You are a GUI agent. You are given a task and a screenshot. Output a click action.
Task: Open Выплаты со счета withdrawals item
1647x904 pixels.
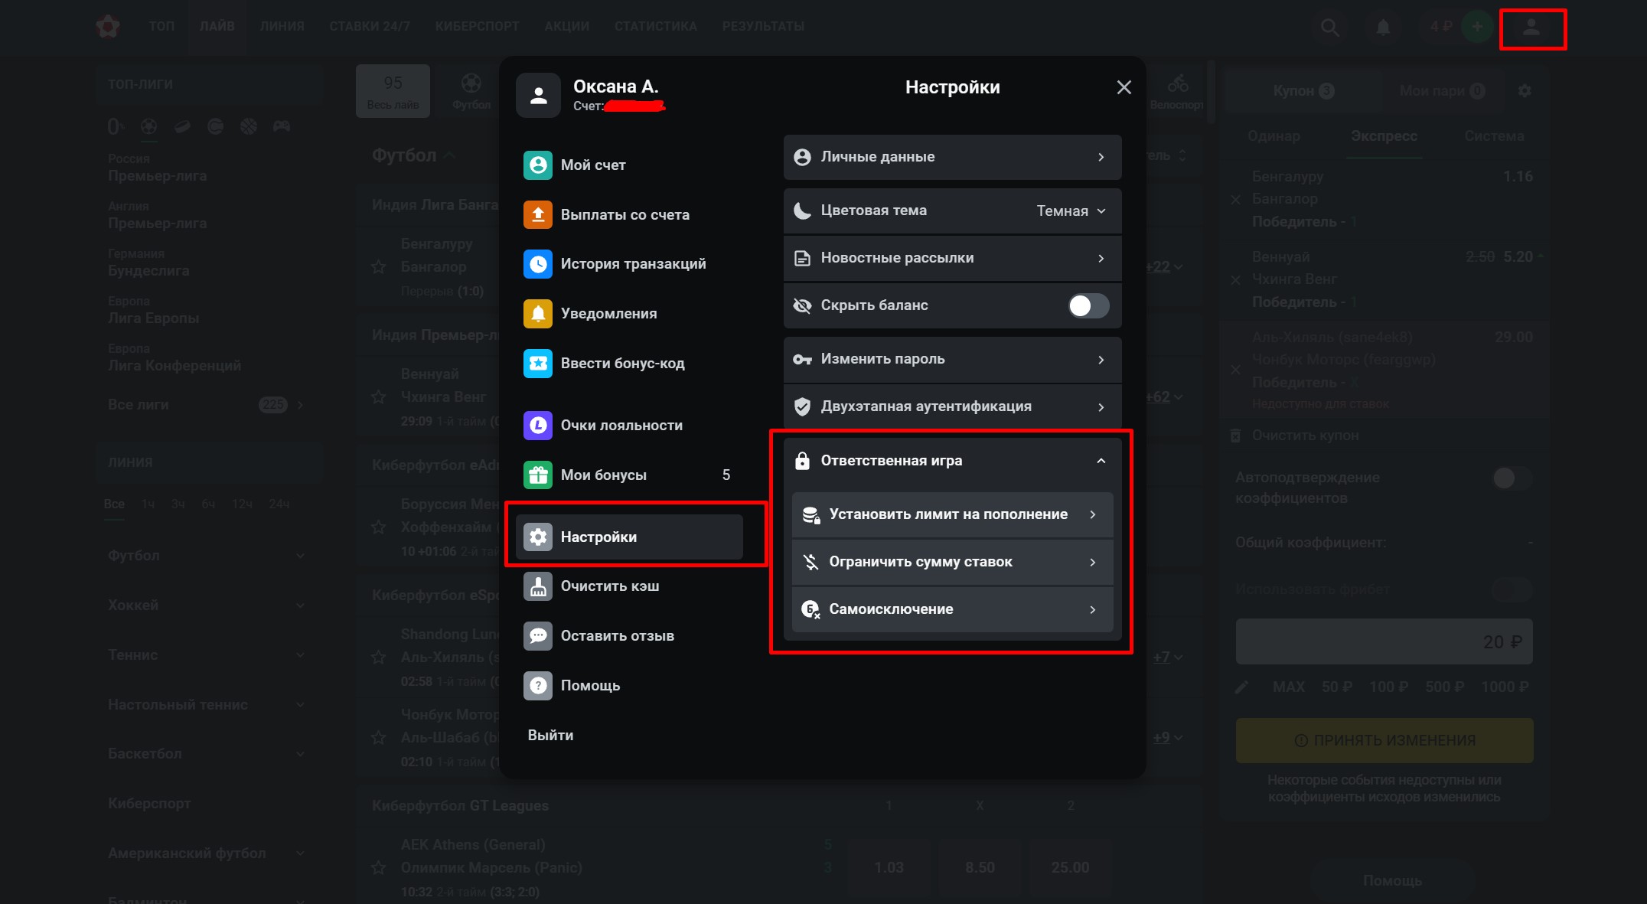[x=625, y=215]
